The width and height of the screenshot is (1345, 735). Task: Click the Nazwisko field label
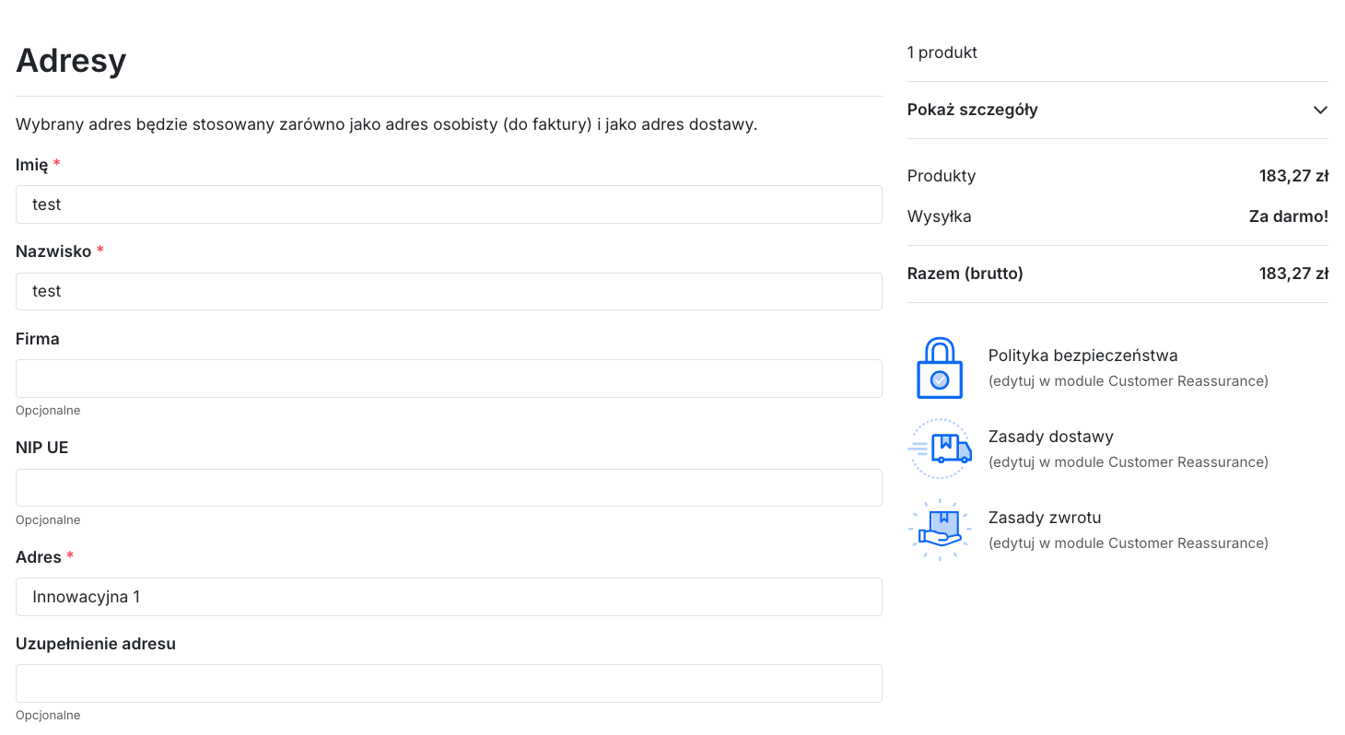(53, 251)
